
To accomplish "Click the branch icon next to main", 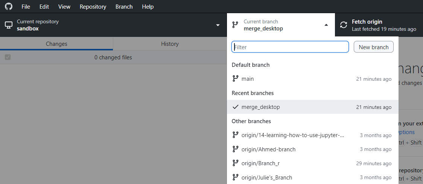I will click(x=236, y=79).
